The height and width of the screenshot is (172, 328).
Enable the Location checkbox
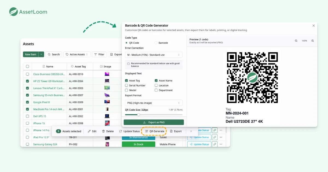click(x=156, y=85)
